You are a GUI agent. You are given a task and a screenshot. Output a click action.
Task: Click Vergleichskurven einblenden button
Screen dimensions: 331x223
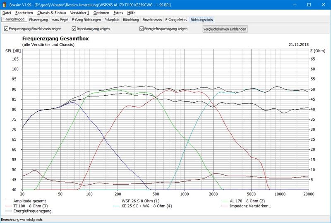pos(225,29)
